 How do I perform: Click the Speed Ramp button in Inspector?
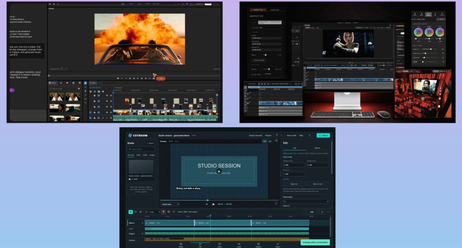point(259,60)
